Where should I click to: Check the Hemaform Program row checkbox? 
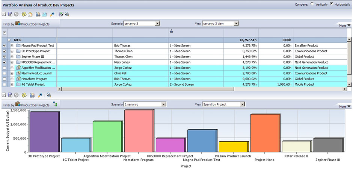4,79
